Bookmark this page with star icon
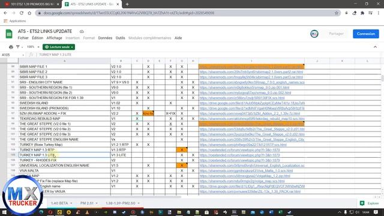384x216 pixels. click(337, 13)
